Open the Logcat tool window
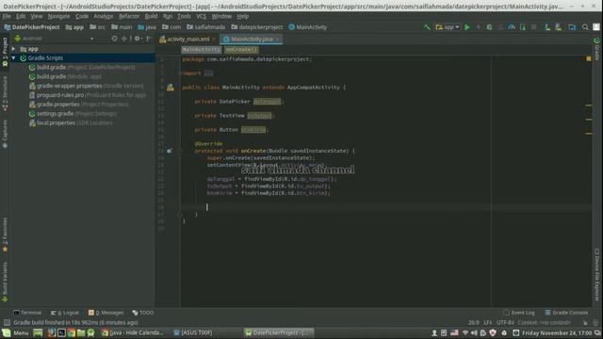This screenshot has height=339, width=603. [x=65, y=313]
